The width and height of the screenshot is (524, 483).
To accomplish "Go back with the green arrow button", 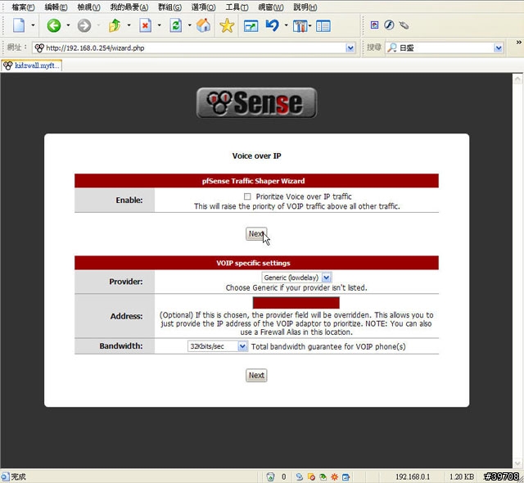I will pos(53,25).
